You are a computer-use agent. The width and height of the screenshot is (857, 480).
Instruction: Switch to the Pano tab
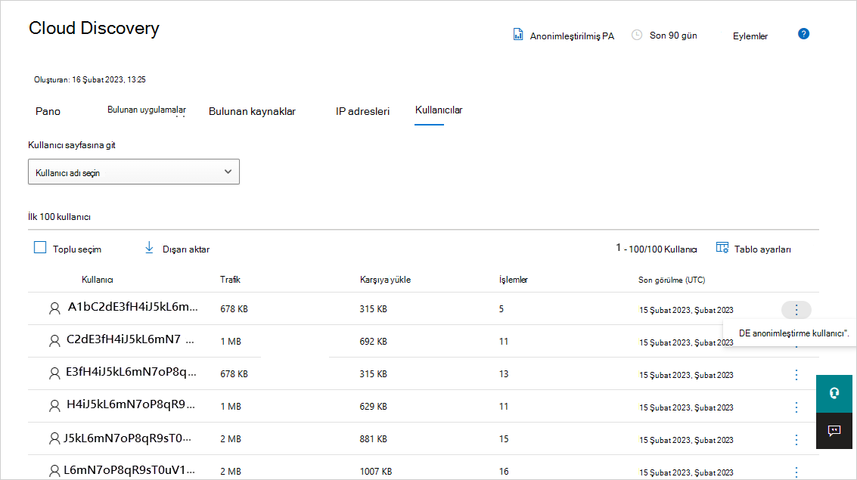click(48, 111)
